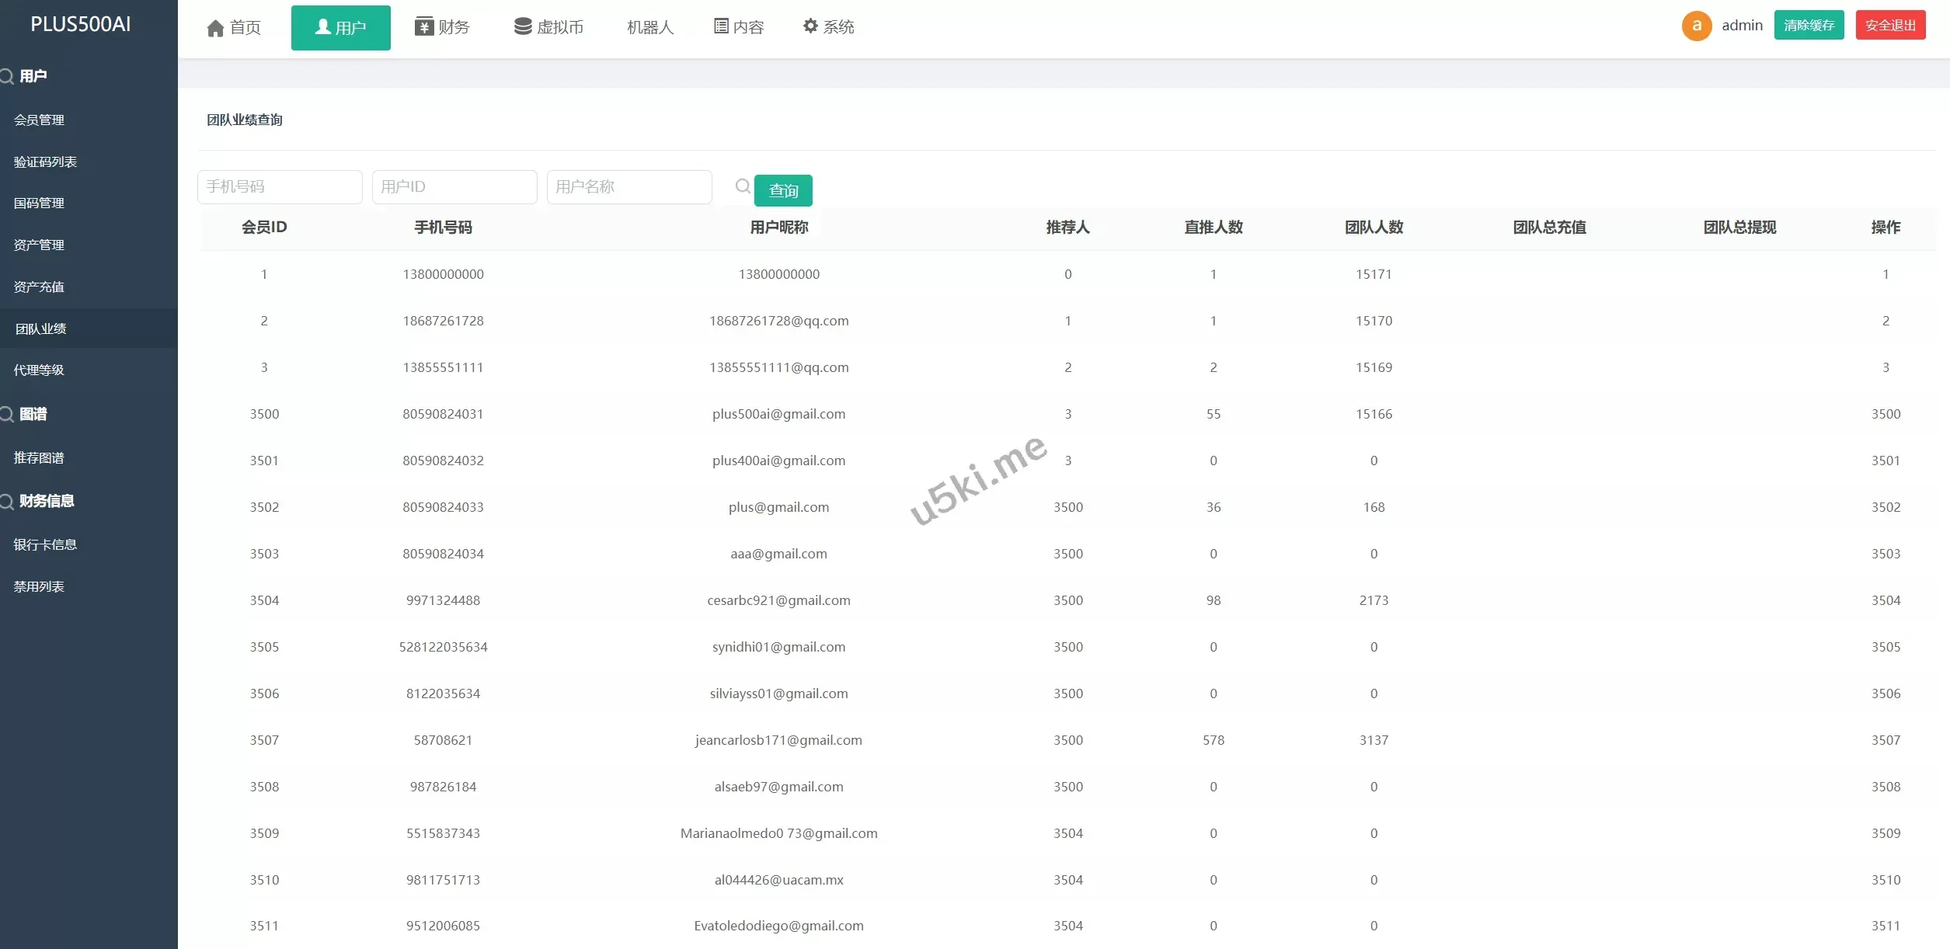Click the 清除缓存 button
Screen dimensions: 1950x949
[x=1809, y=26]
